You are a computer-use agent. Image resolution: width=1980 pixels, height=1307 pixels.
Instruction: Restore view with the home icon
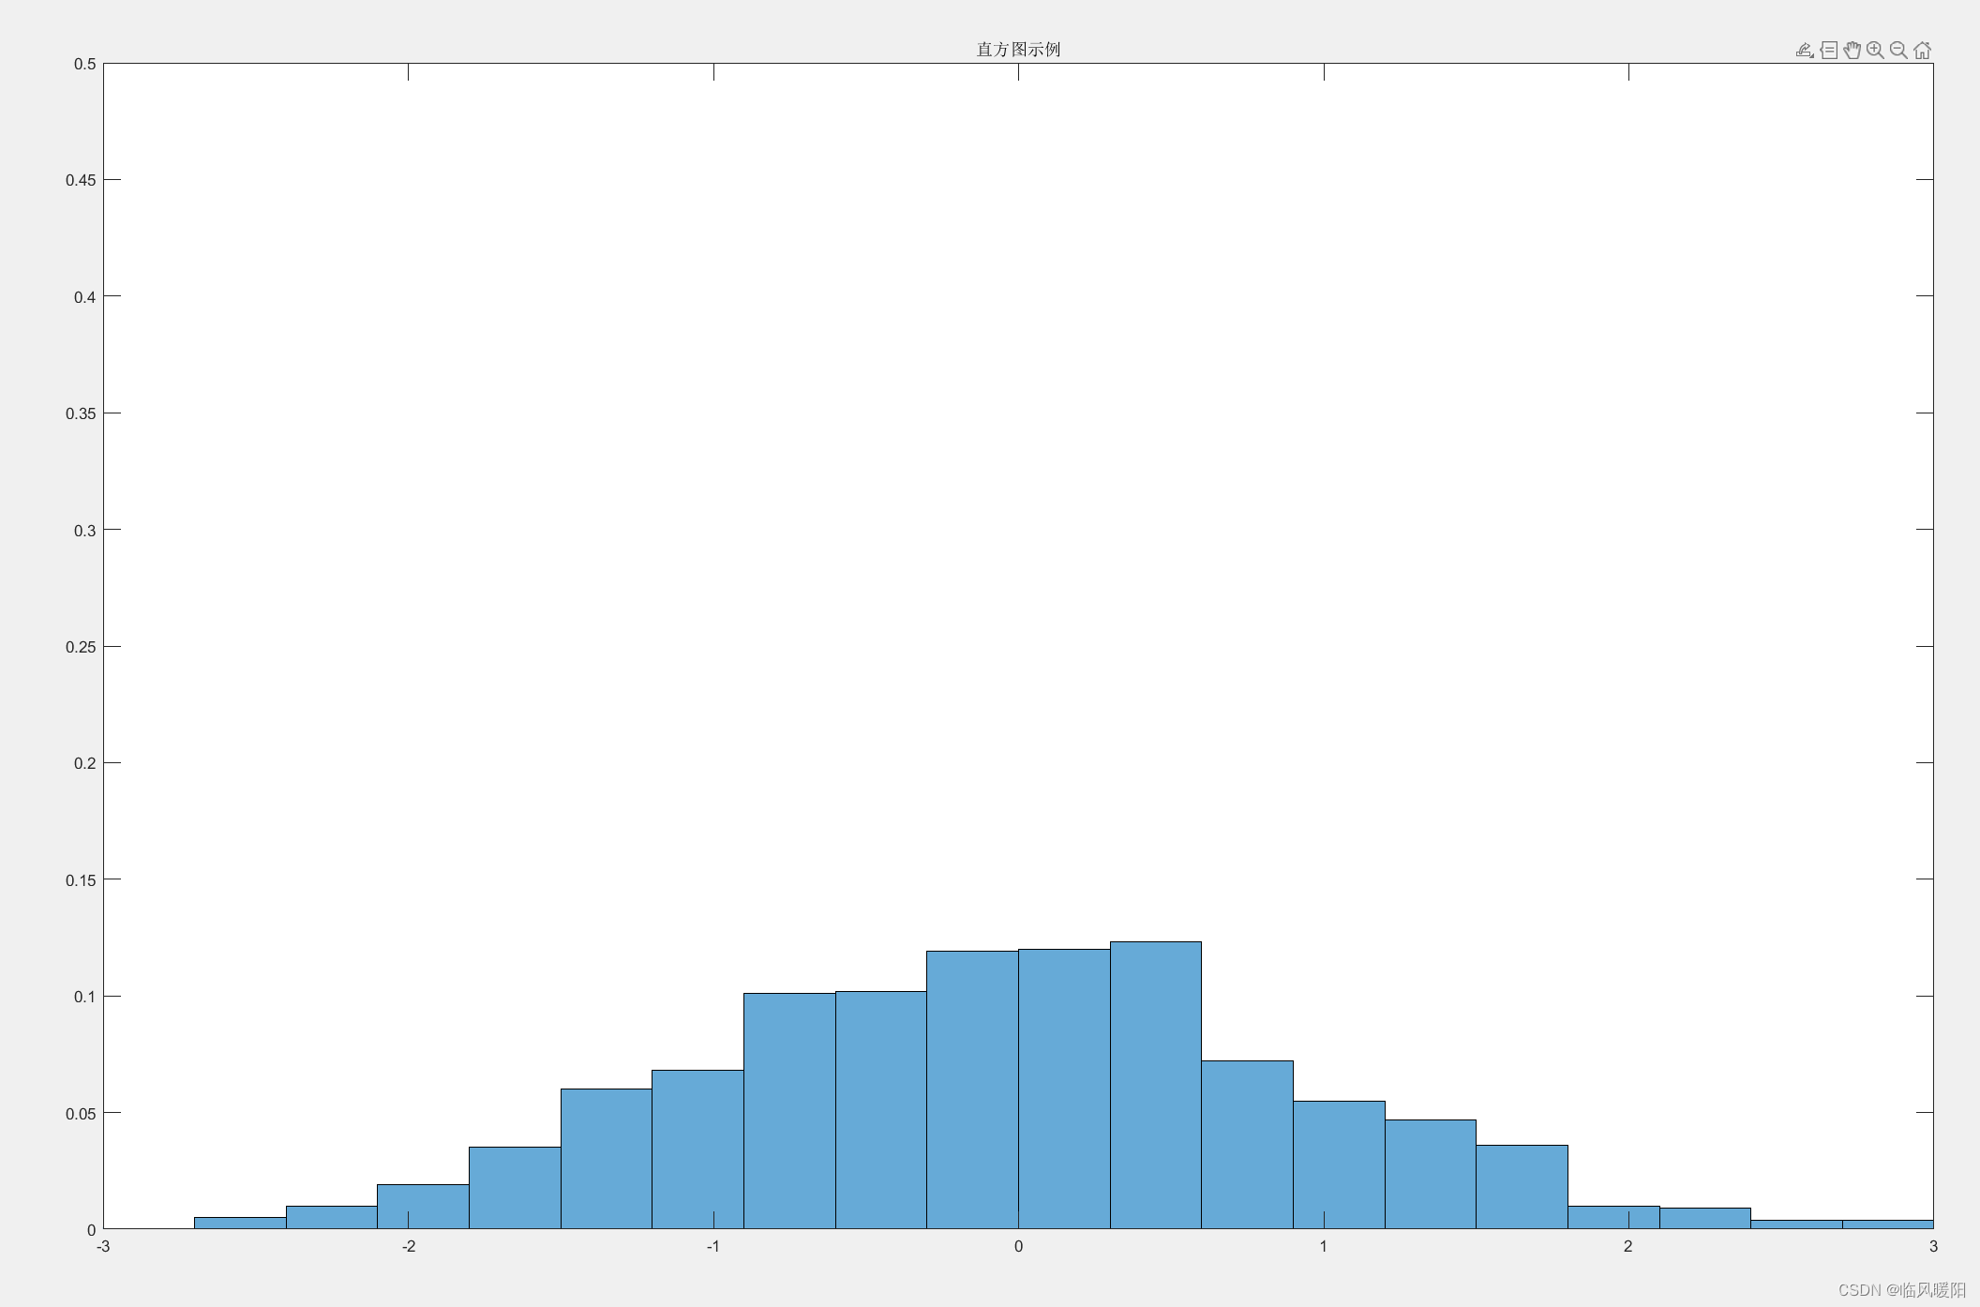1922,51
